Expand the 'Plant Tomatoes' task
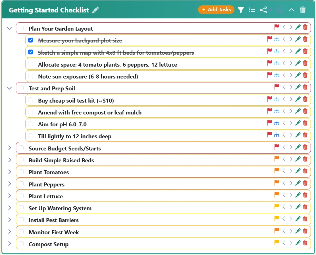 tap(9, 171)
